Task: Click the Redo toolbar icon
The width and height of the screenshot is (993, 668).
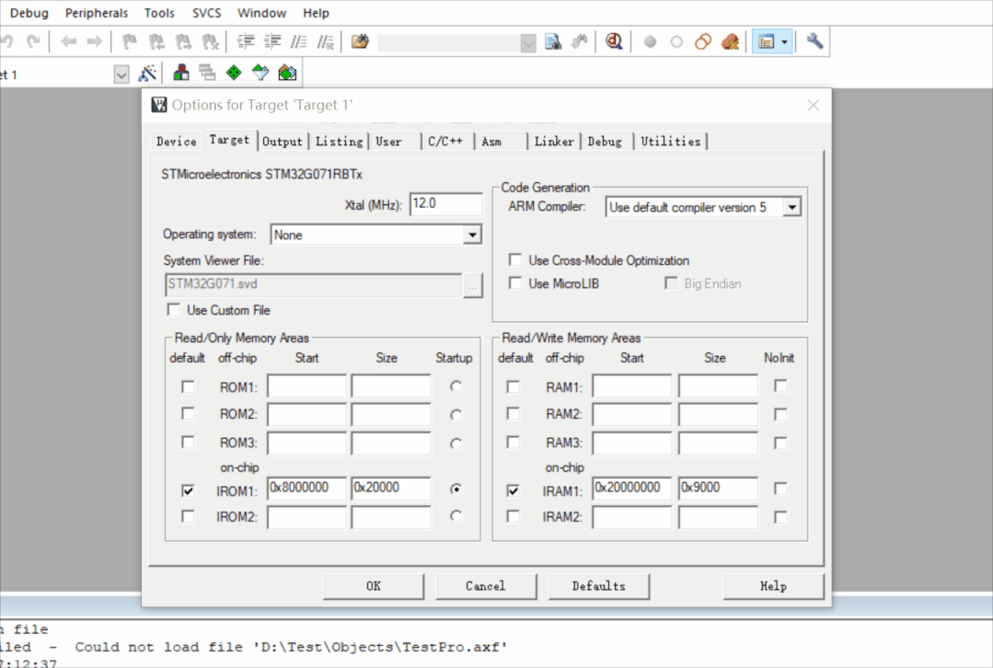Action: click(33, 41)
